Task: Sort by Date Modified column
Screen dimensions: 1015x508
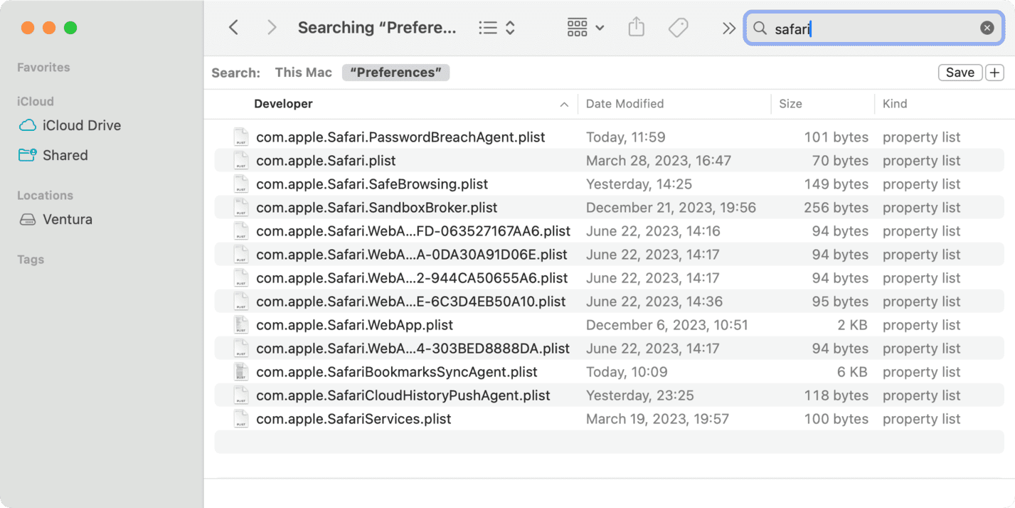Action: pos(625,104)
